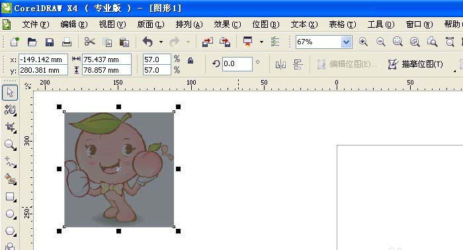Screen dimensions: 463x250
Task: Open the 表格(T) menu
Action: [343, 24]
